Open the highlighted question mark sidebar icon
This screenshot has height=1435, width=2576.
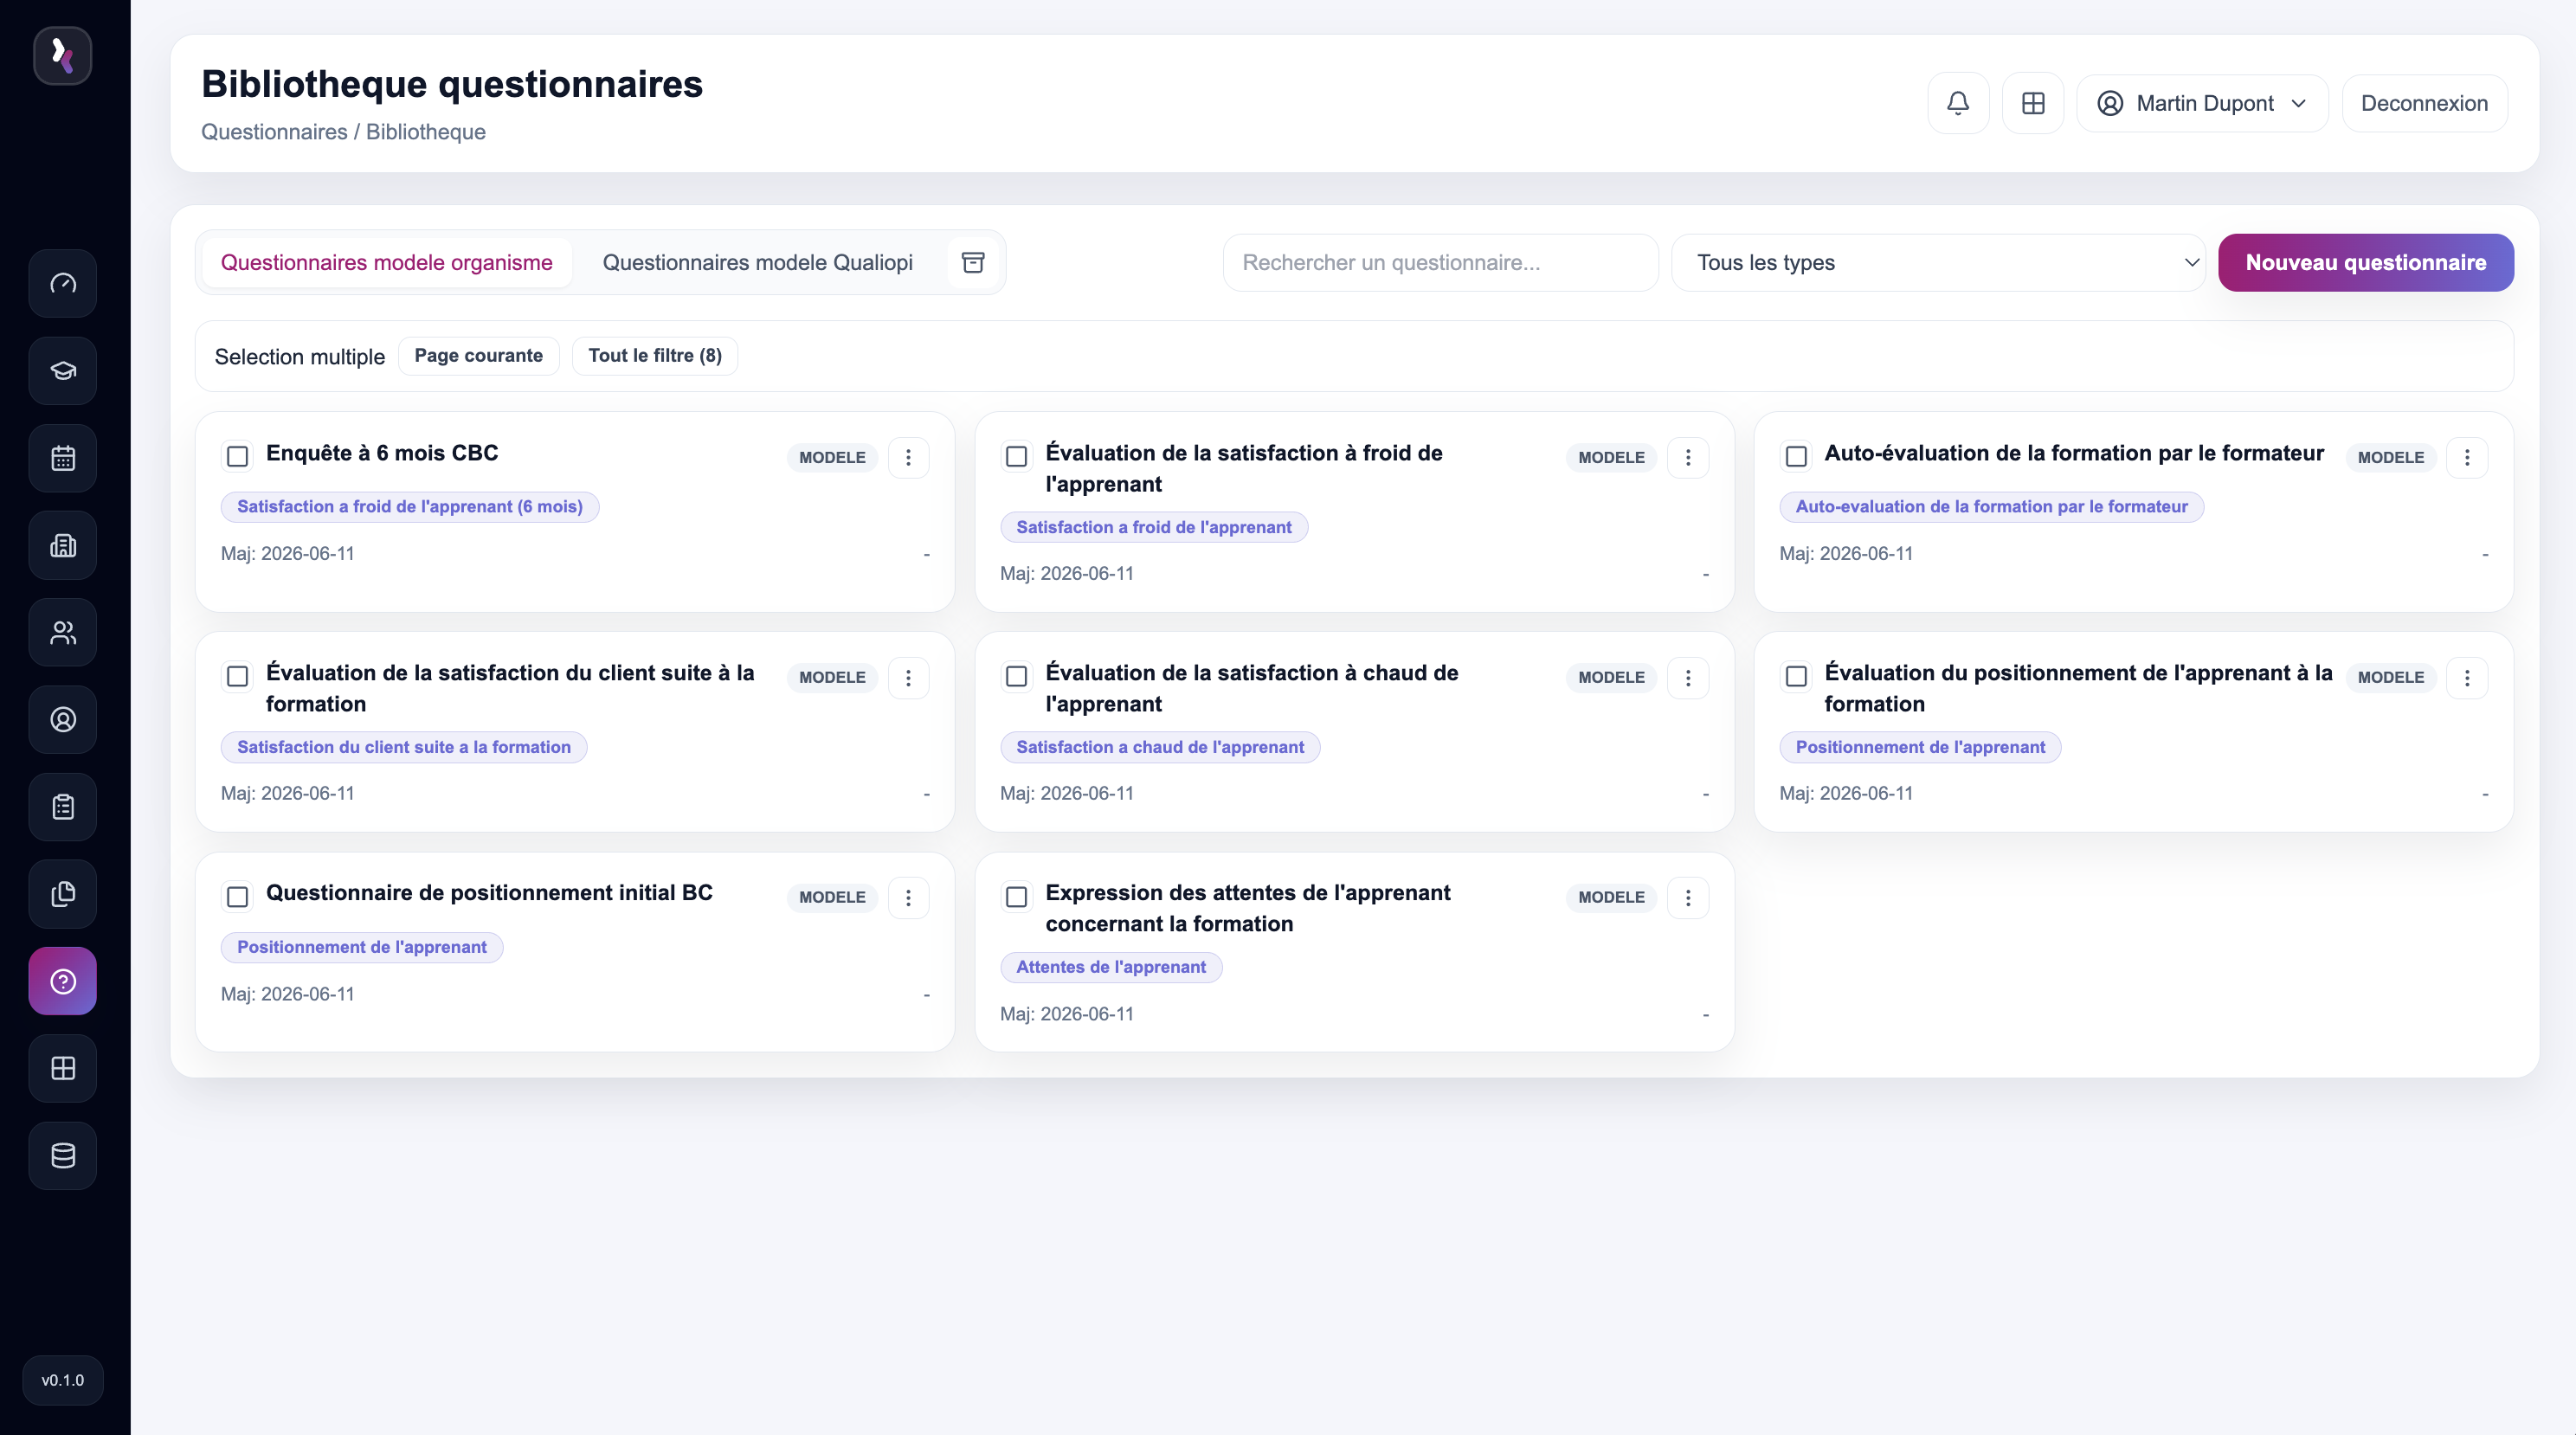pyautogui.click(x=63, y=981)
